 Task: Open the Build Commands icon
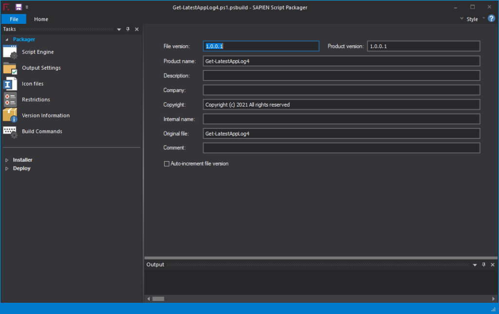pyautogui.click(x=10, y=131)
